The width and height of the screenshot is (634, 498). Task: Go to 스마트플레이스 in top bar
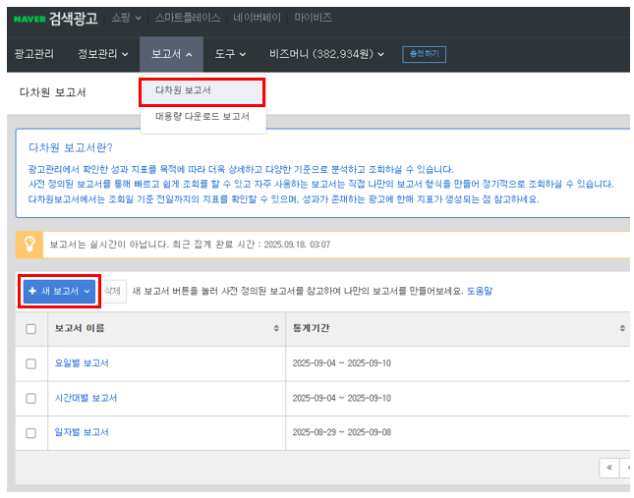pyautogui.click(x=188, y=18)
